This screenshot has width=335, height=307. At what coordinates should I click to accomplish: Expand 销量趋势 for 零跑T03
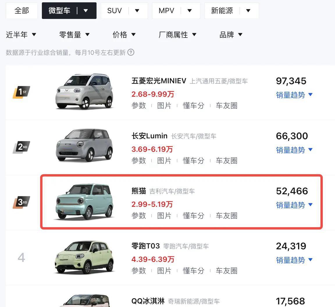point(294,260)
